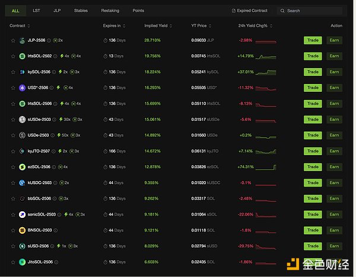Click the ezSOL-2506 token logo
356x277 pixels.
tap(22, 167)
